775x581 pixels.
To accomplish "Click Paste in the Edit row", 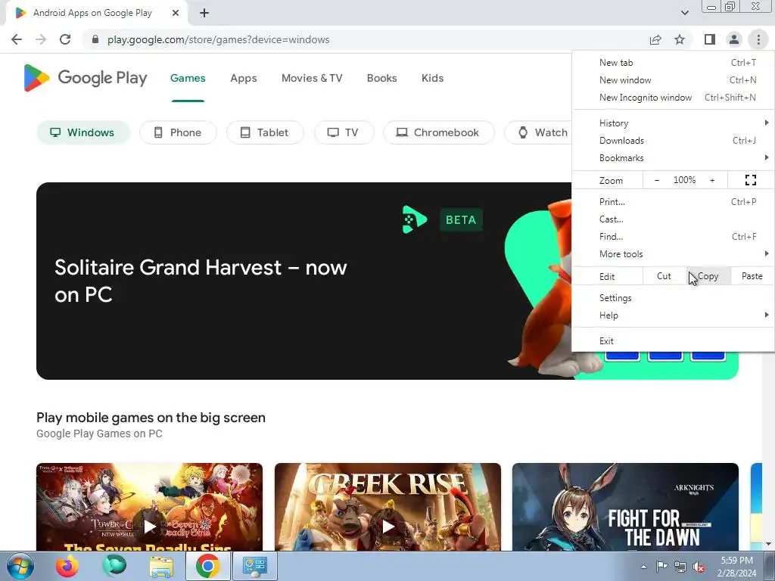I will 752,276.
